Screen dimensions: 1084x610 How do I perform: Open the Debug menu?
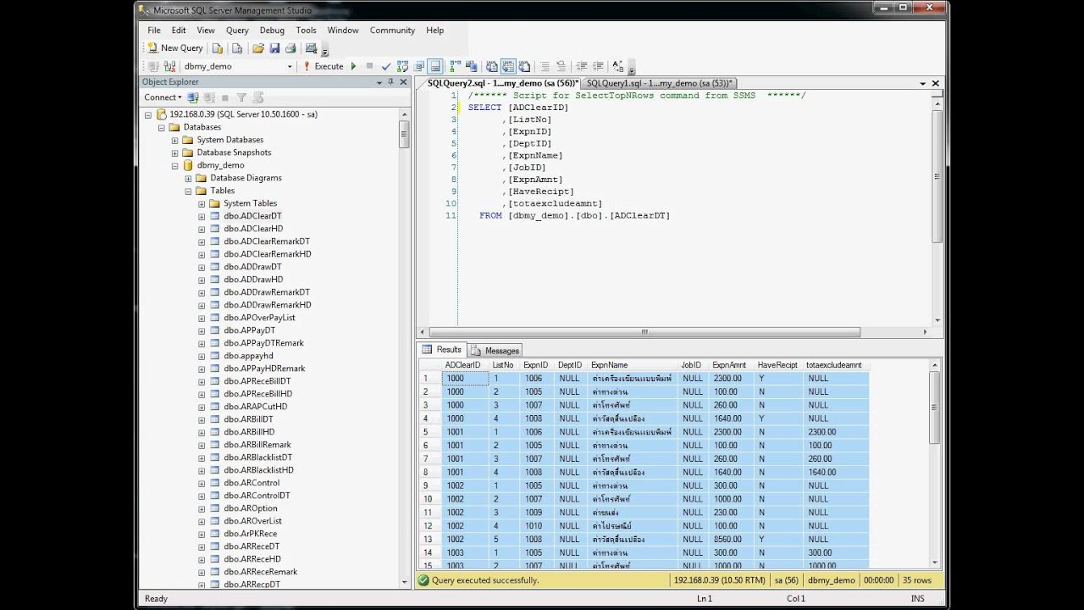click(272, 30)
